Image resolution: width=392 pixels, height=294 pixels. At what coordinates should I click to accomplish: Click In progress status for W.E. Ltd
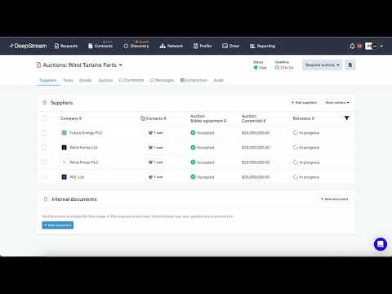[x=306, y=177]
